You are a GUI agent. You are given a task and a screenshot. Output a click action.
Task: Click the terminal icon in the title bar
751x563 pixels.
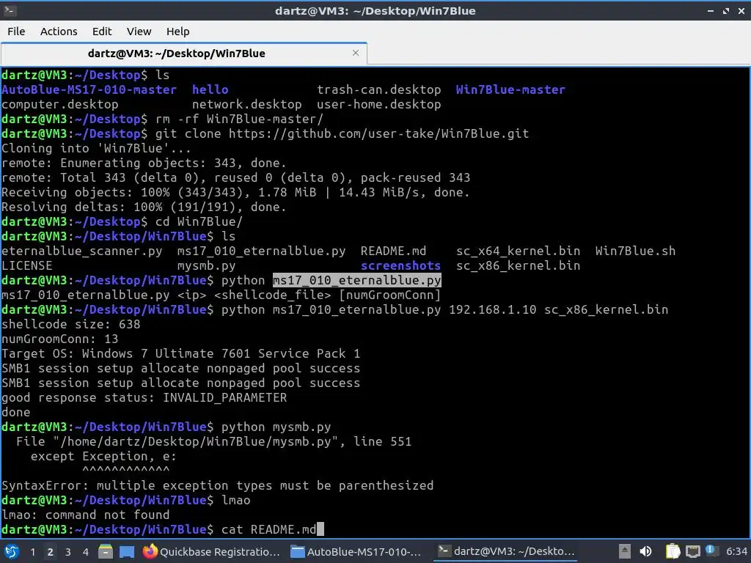point(10,10)
